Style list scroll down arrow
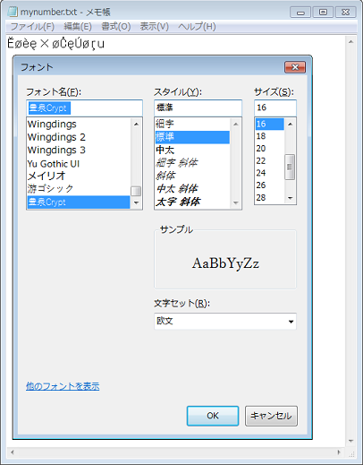This screenshot has height=465, width=363. tap(236, 202)
